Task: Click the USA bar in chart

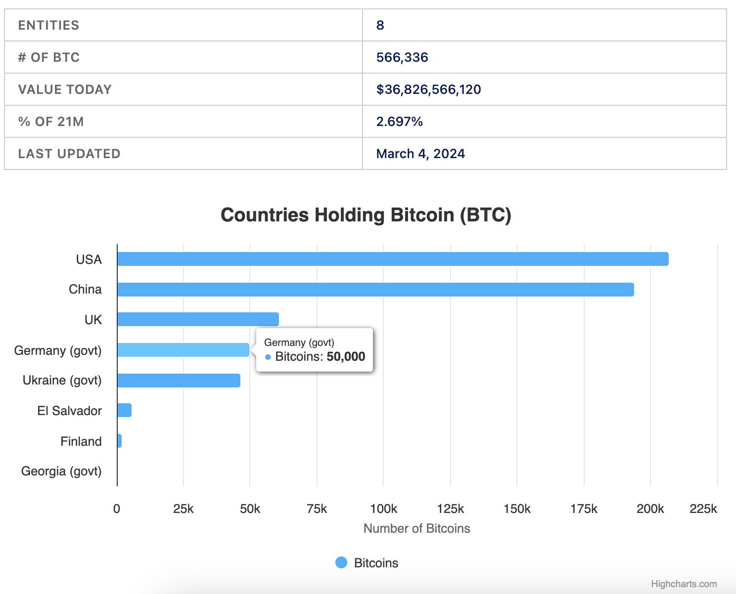Action: (392, 259)
